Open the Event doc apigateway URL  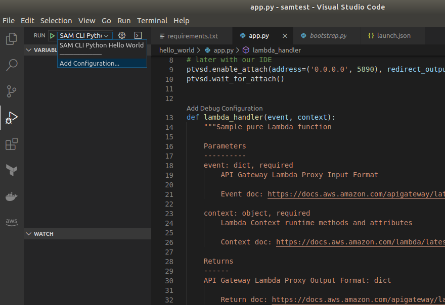tap(356, 194)
